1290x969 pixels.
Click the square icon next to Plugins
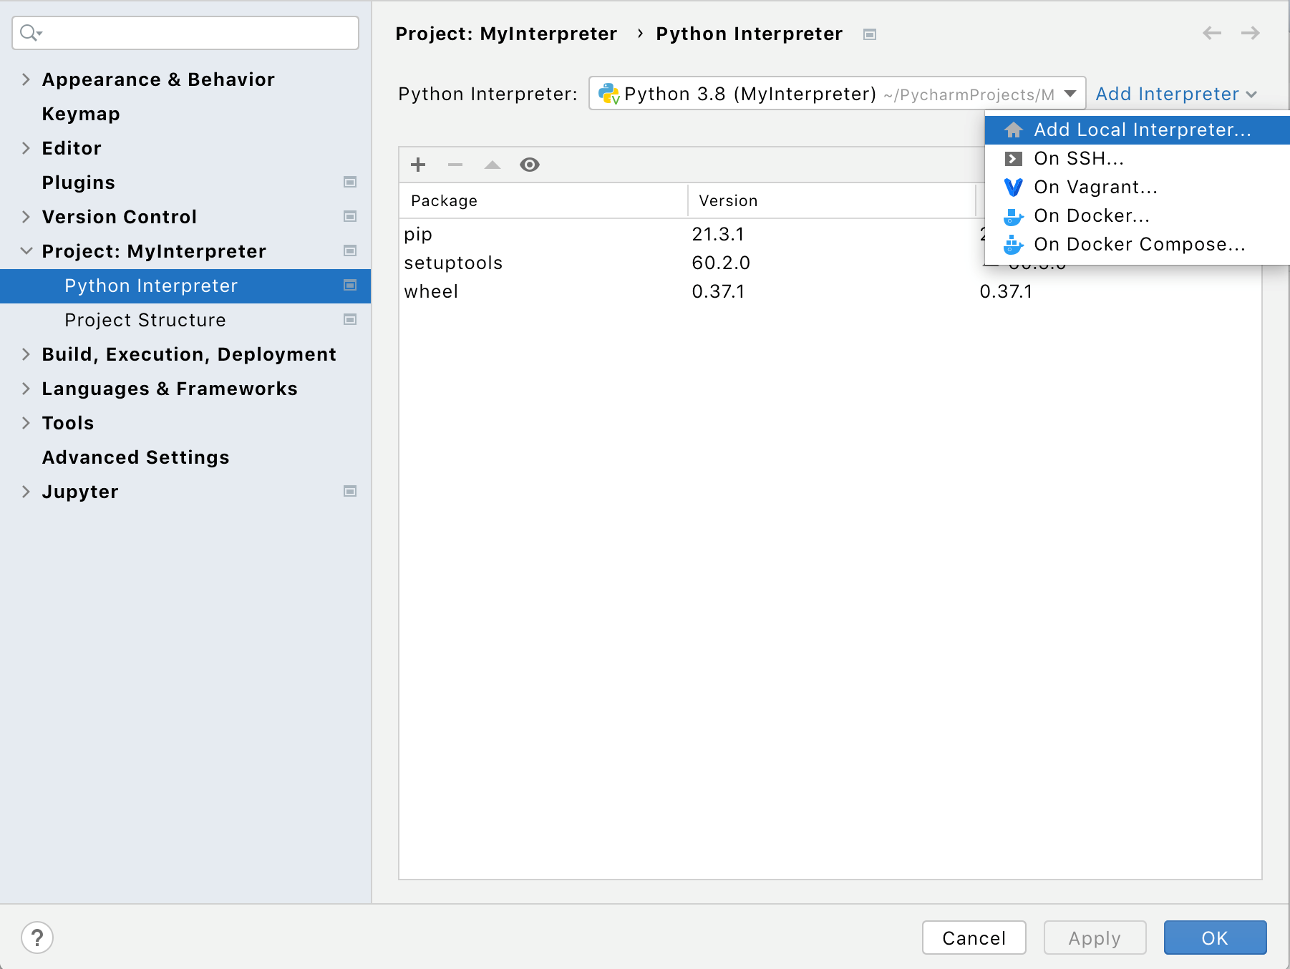pyautogui.click(x=350, y=182)
